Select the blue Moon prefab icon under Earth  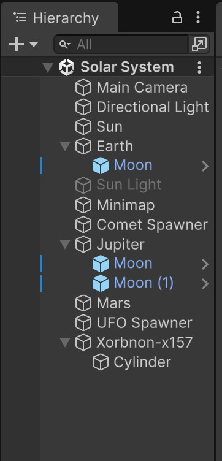click(101, 166)
